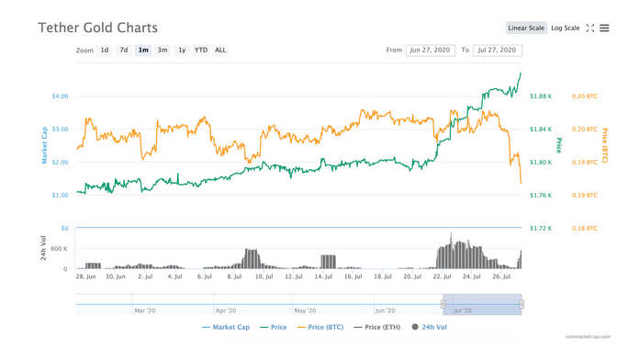Switch to Log Scale

[566, 28]
